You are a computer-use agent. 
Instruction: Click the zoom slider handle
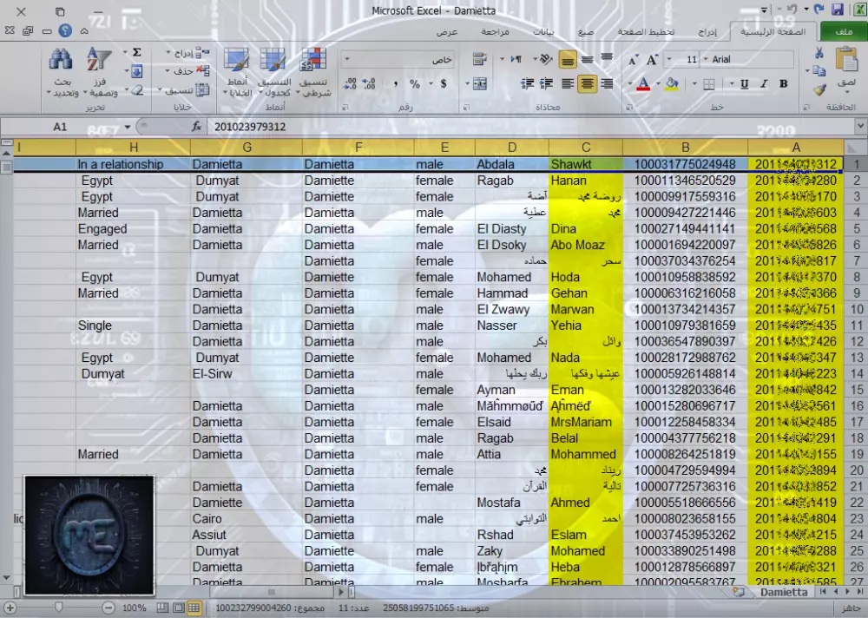click(x=59, y=608)
